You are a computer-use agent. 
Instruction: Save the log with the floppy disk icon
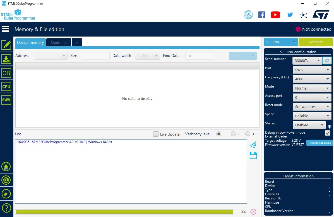tap(253, 155)
